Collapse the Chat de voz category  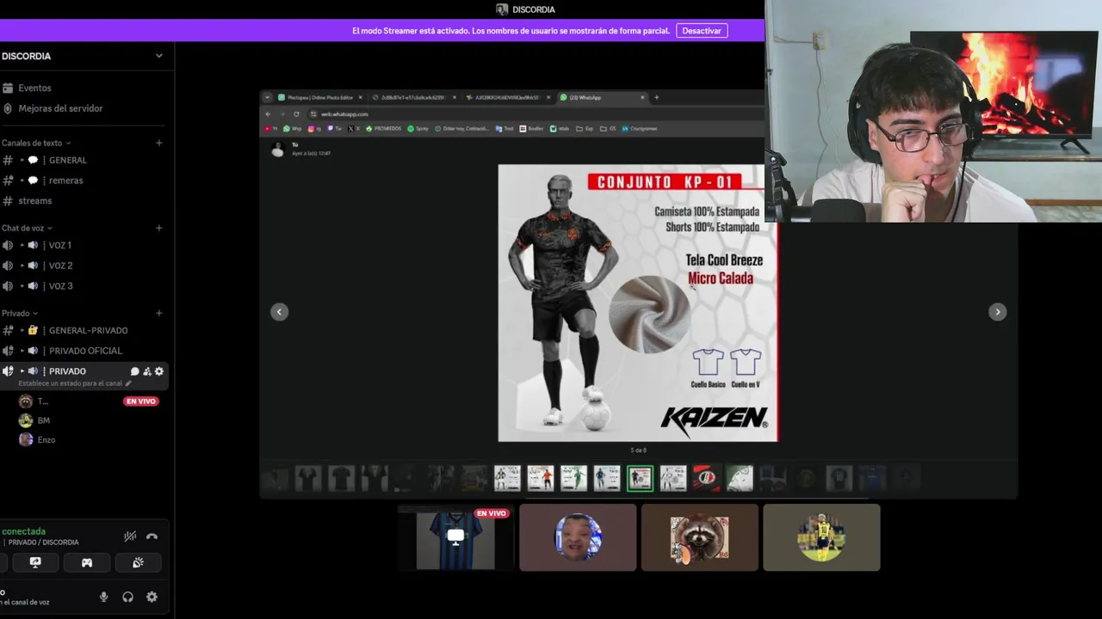27,228
